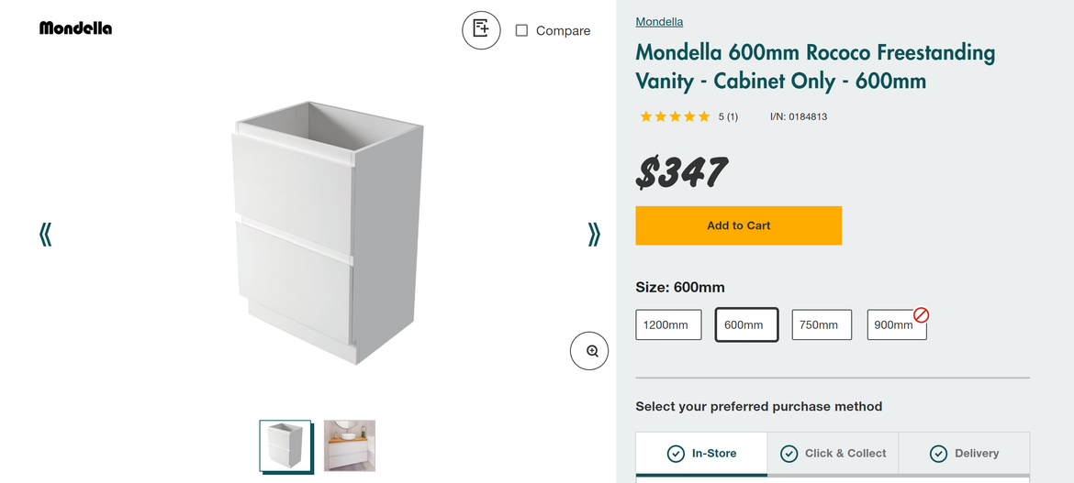Show the white cabinet thumbnail image
This screenshot has width=1074, height=483.
(285, 445)
